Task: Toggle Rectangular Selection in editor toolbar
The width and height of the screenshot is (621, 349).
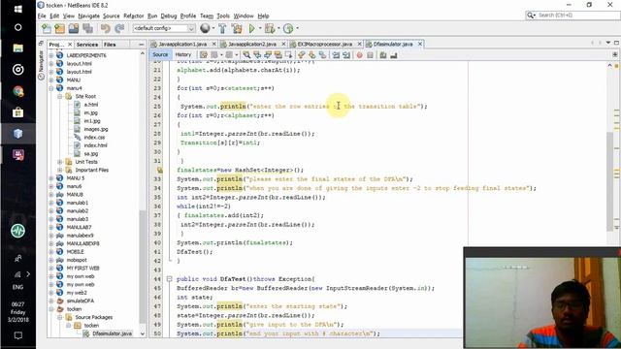Action: pyautogui.click(x=289, y=55)
